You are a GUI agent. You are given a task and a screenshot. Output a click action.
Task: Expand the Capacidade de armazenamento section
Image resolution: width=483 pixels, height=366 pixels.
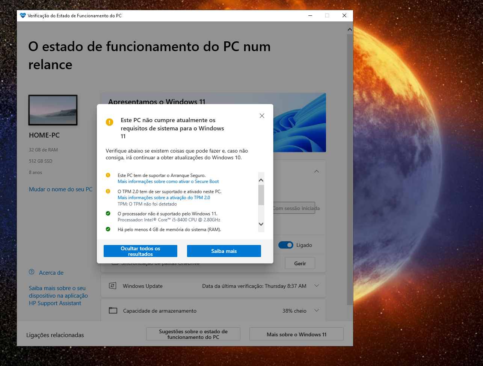tap(317, 310)
